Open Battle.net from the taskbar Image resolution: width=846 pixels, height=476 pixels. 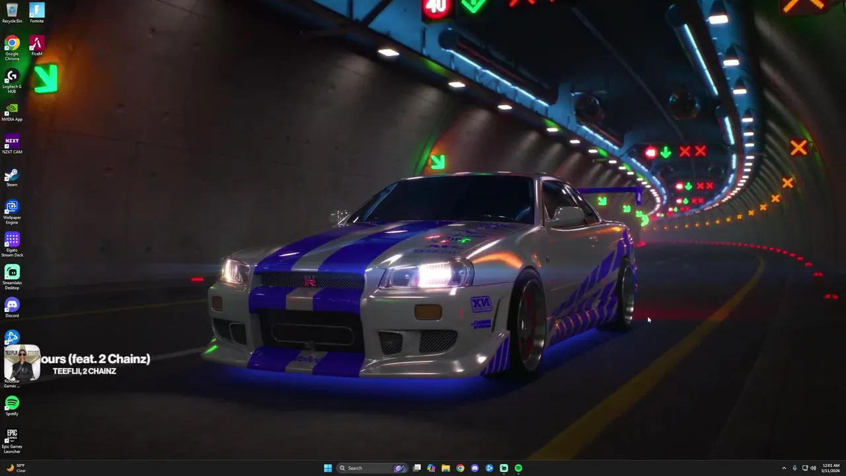tap(489, 468)
